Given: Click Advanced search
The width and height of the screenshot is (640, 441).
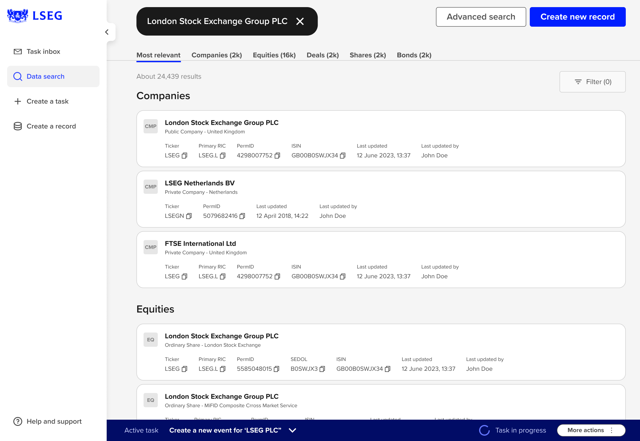Looking at the screenshot, I should coord(481,17).
